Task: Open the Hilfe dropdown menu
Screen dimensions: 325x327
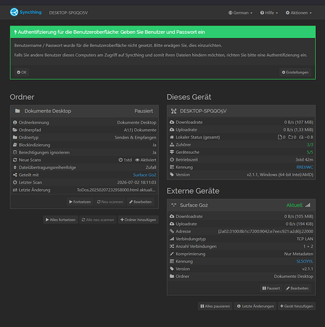Action: (269, 12)
